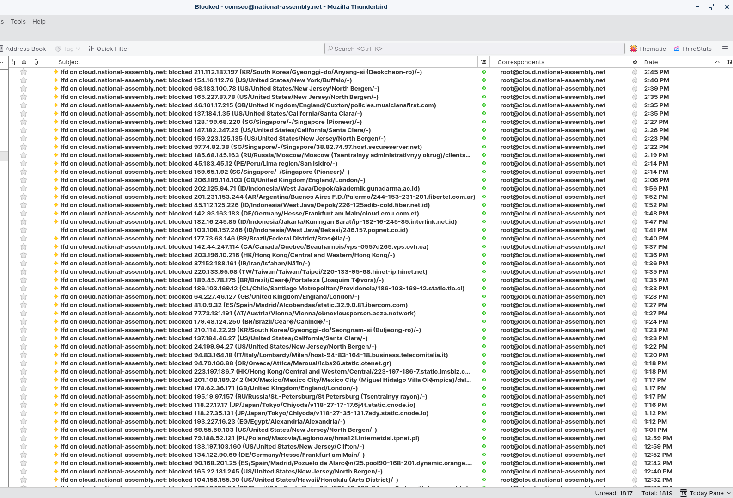Screen dimensions: 733x498
Task: Click the junk status flame column header
Action: pyautogui.click(x=635, y=62)
